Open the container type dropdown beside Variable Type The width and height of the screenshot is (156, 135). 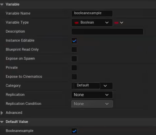coord(119,23)
